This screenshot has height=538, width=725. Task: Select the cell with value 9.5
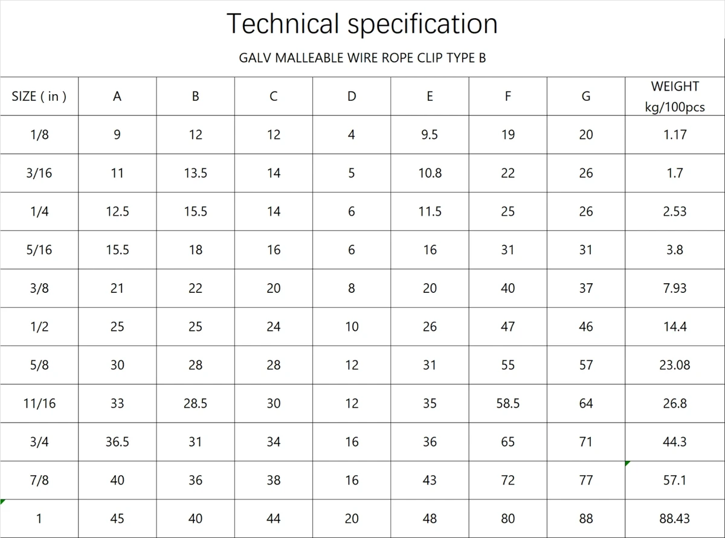(x=430, y=135)
